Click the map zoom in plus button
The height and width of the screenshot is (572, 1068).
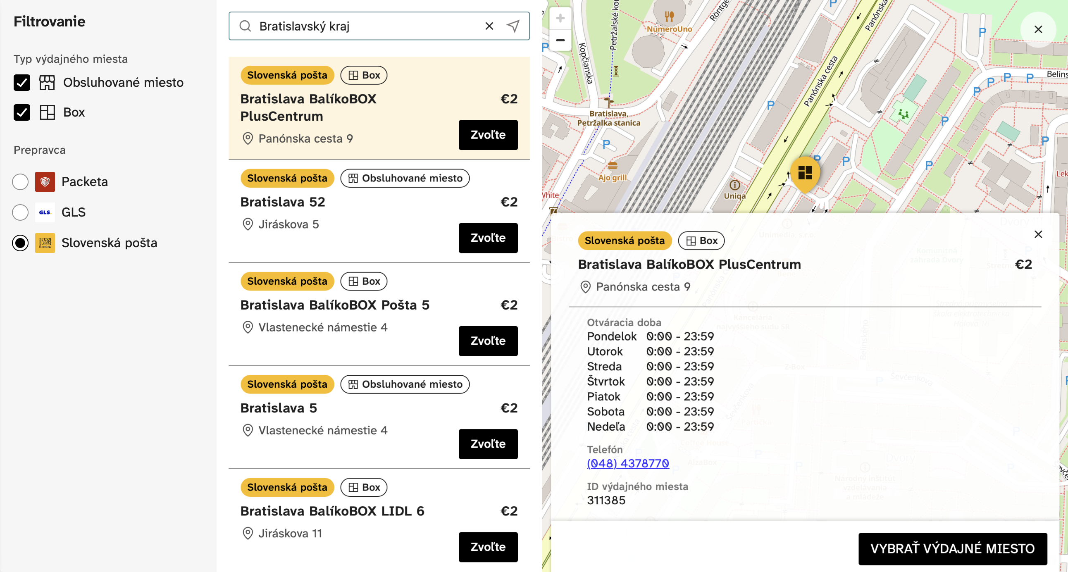point(560,18)
